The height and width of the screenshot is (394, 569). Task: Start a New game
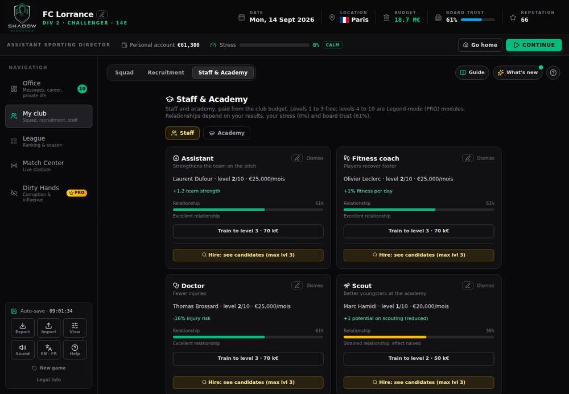pos(48,368)
